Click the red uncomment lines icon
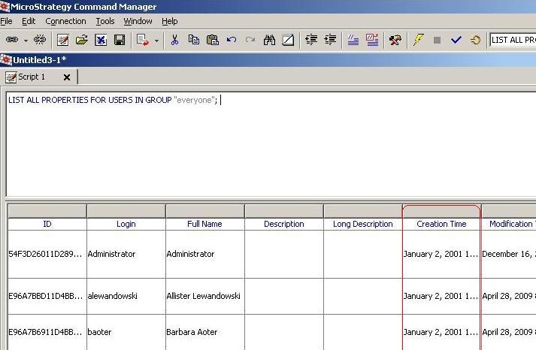Viewport: 536px width, 350px height. [x=372, y=40]
